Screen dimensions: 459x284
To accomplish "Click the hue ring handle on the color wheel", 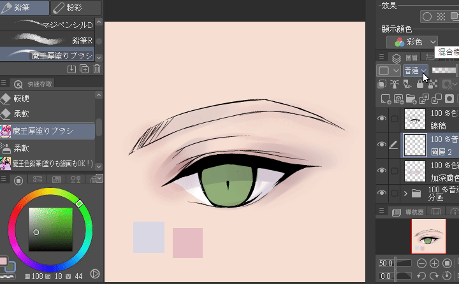I will pyautogui.click(x=79, y=204).
